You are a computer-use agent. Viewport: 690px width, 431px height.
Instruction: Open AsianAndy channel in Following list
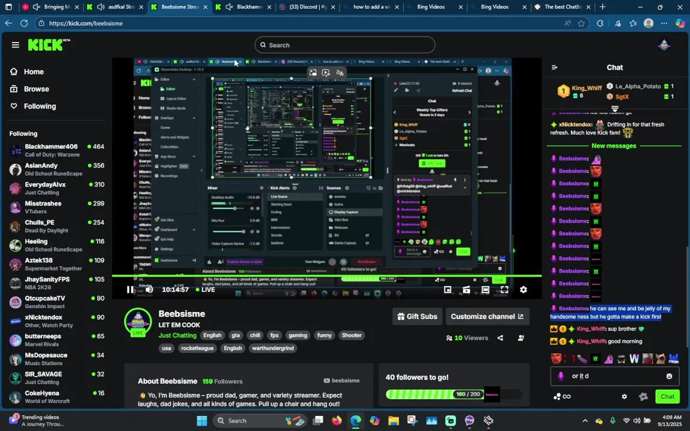(57, 169)
